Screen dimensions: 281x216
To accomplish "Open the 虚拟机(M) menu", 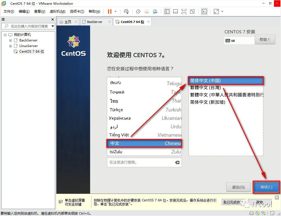I will tap(57, 11).
